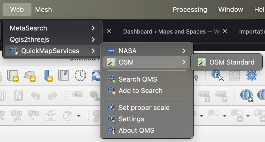This screenshot has width=265, height=142.
Task: Click the globe with green plus icon
Action: [x=247, y=95]
